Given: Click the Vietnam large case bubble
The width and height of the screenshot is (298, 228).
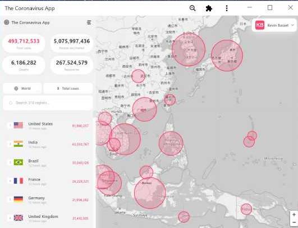Looking at the screenshot, I should point(125,139).
